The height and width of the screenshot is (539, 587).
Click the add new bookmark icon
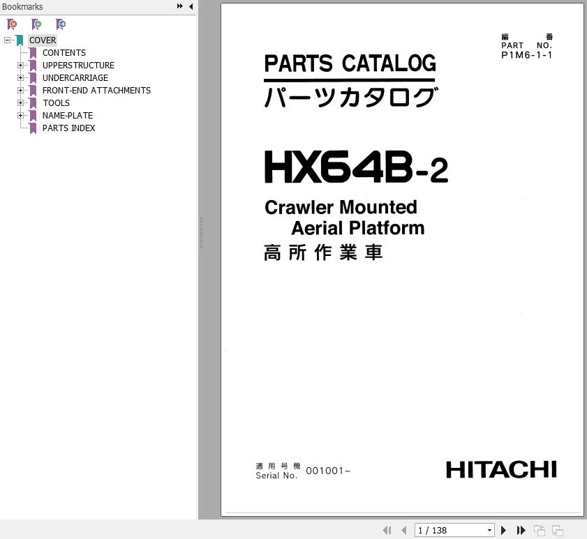click(x=36, y=24)
